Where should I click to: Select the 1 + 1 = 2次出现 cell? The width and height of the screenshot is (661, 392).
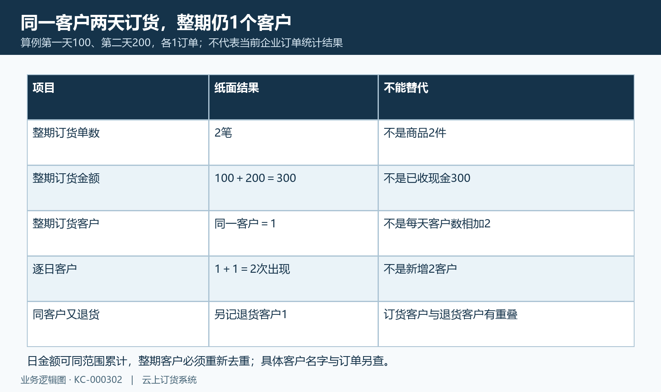point(293,279)
